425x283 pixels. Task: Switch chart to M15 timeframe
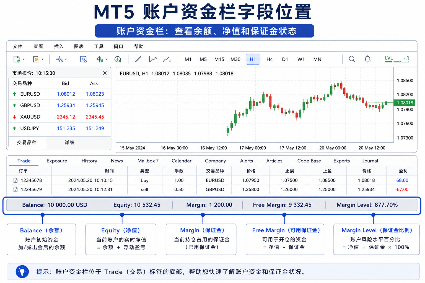tap(219, 59)
